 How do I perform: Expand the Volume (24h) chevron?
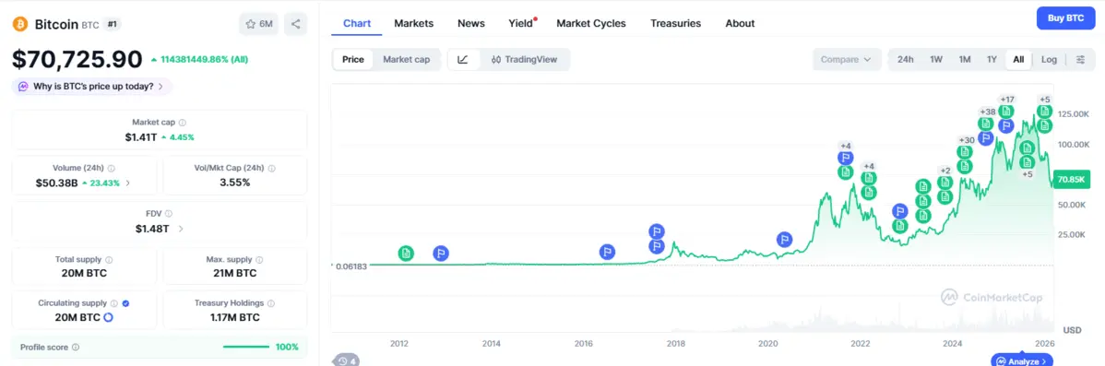pos(127,183)
